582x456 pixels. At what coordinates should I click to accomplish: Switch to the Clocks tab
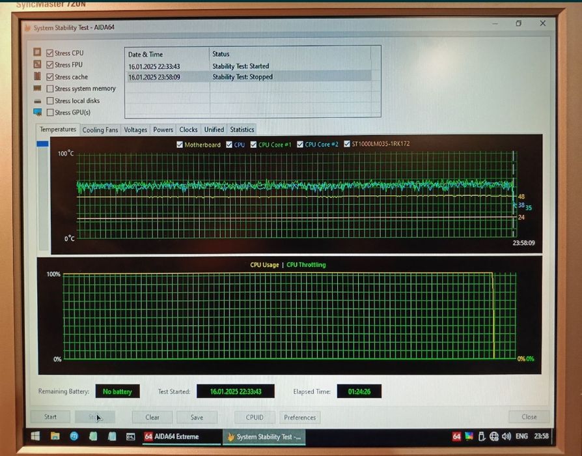188,130
